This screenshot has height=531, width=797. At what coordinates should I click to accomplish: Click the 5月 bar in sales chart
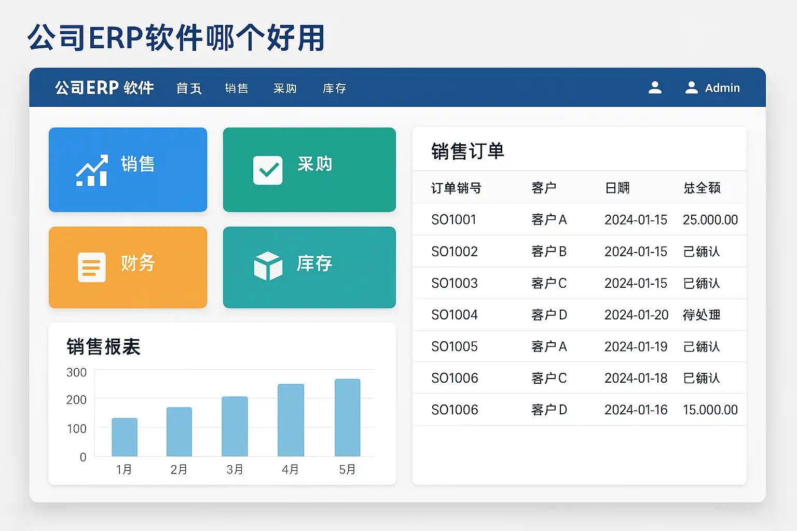coord(347,417)
